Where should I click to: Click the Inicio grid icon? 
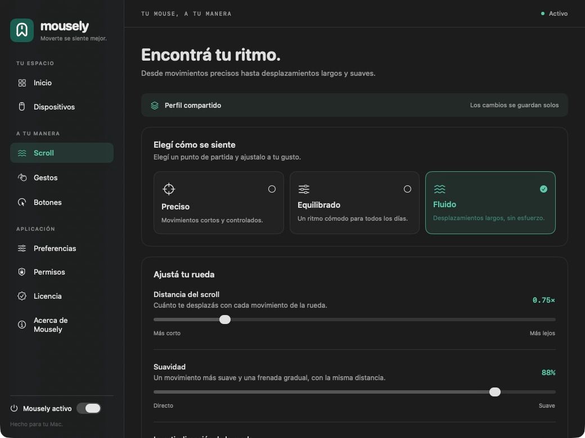(22, 83)
